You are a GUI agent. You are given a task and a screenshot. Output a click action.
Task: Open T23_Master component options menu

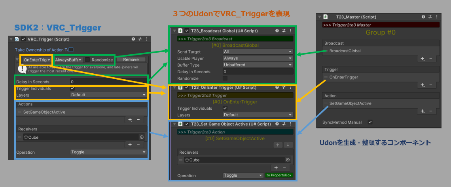tap(437, 17)
